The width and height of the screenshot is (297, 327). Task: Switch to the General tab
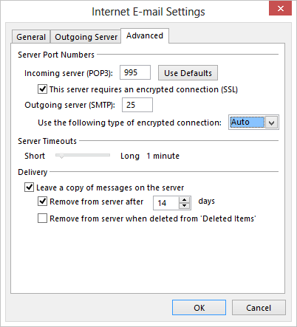click(x=31, y=37)
